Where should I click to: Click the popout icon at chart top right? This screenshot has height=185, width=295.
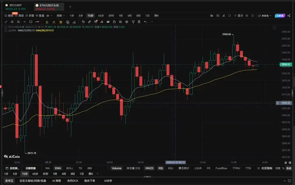click(x=274, y=28)
